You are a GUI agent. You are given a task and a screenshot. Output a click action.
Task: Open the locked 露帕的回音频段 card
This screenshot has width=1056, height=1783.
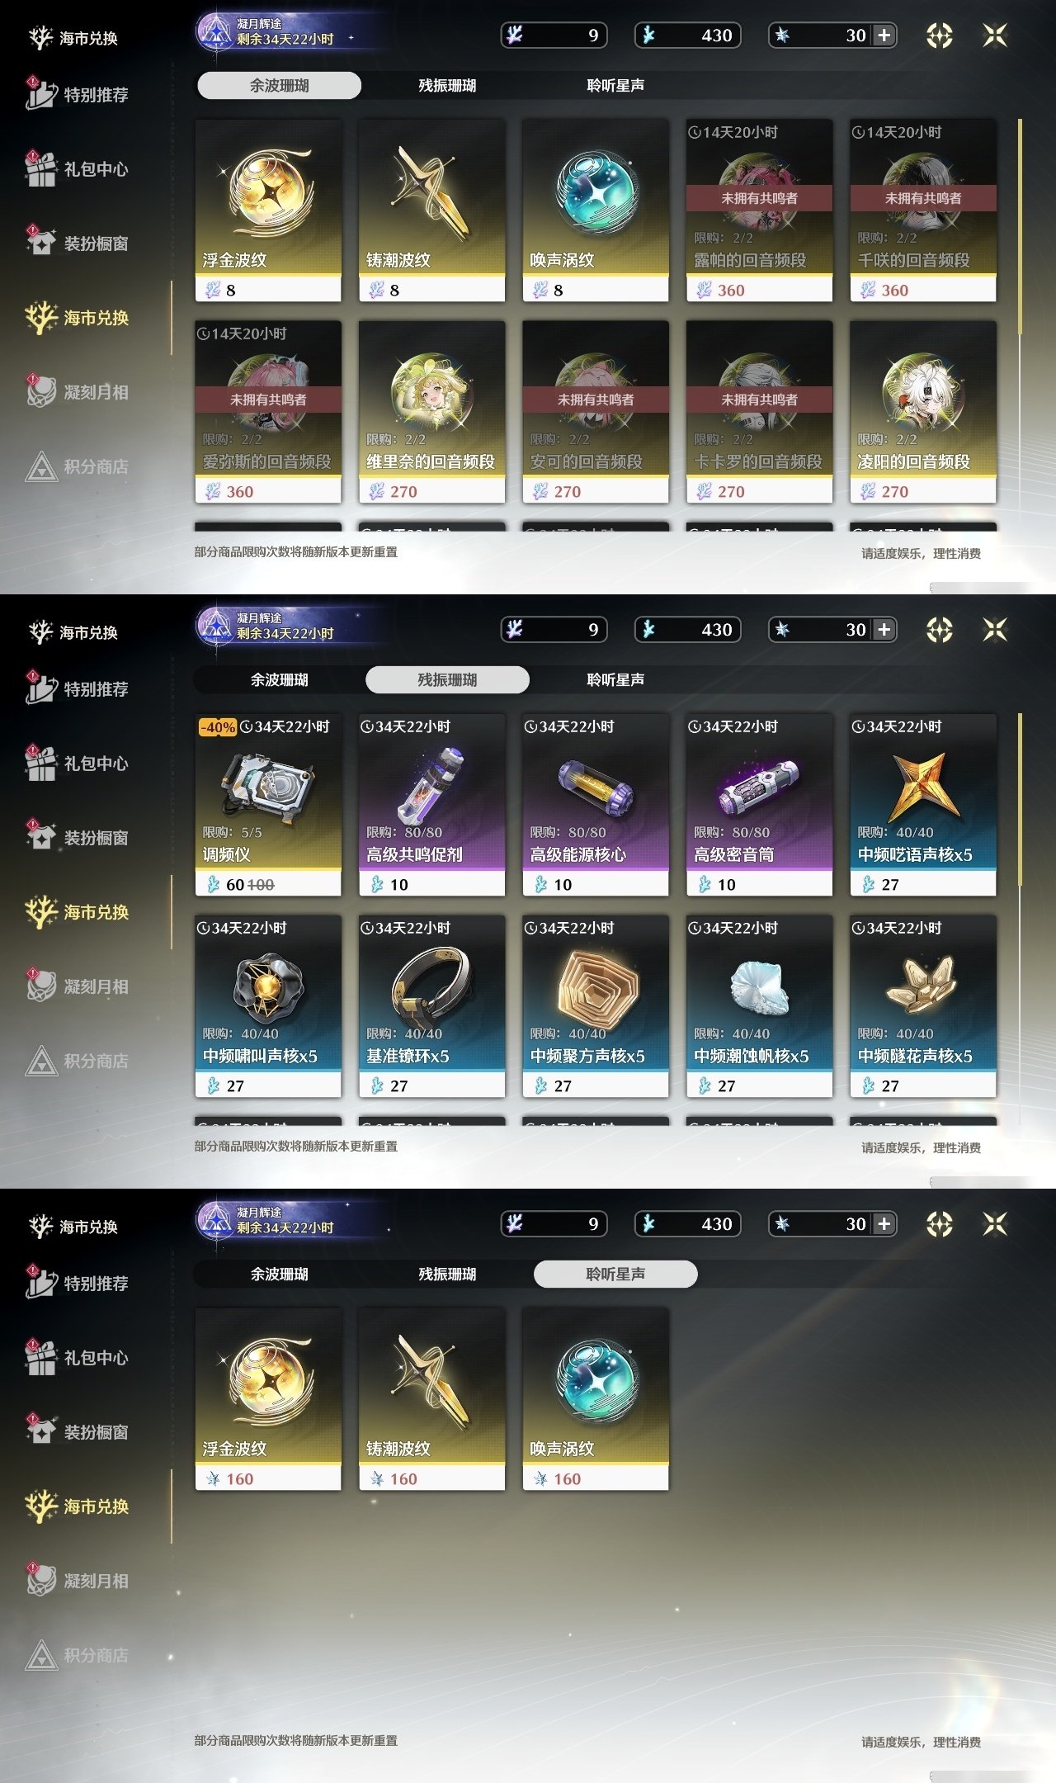coord(759,210)
